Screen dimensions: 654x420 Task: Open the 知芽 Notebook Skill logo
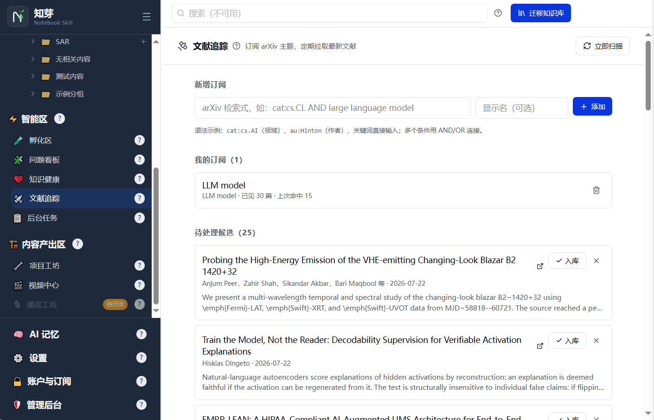(x=18, y=17)
